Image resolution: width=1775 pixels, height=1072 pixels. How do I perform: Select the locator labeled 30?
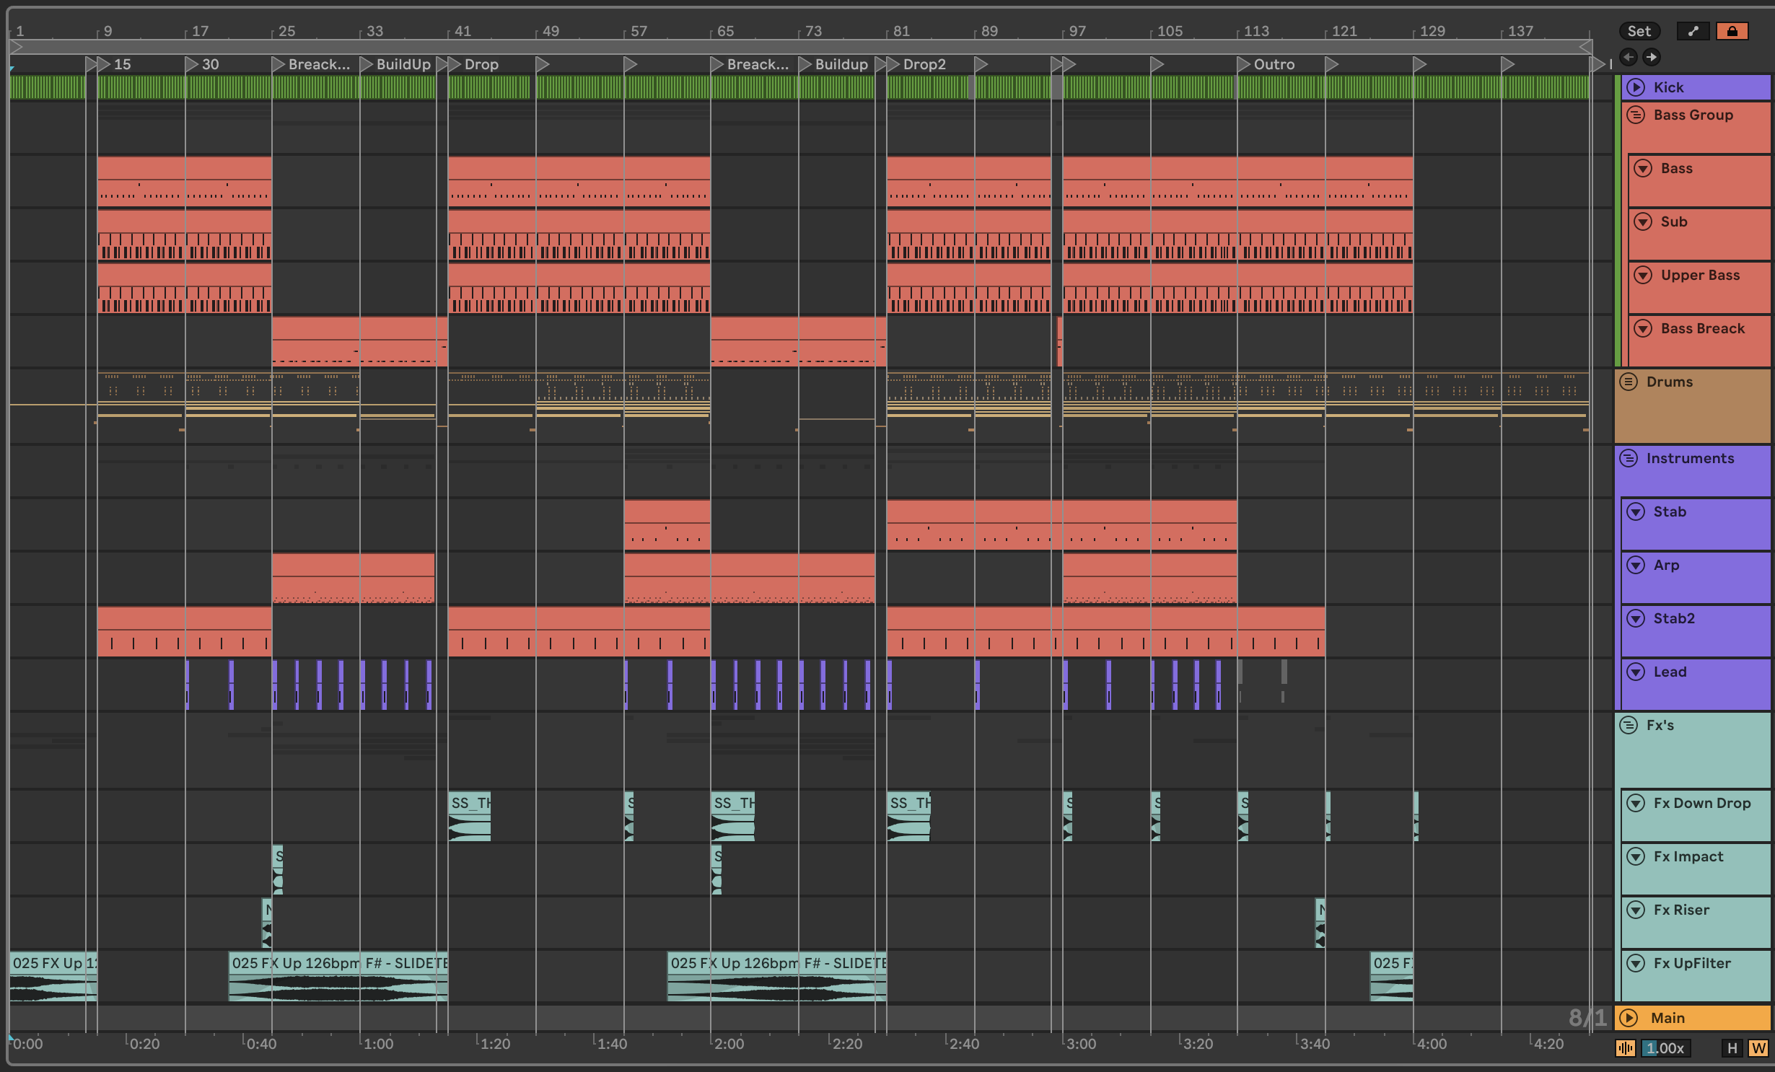203,64
